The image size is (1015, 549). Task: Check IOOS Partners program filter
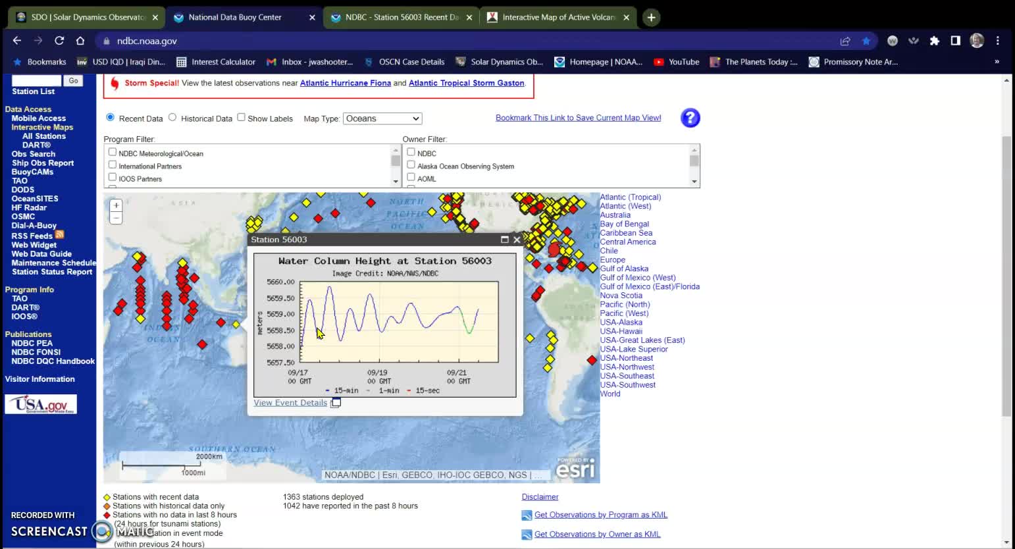112,177
